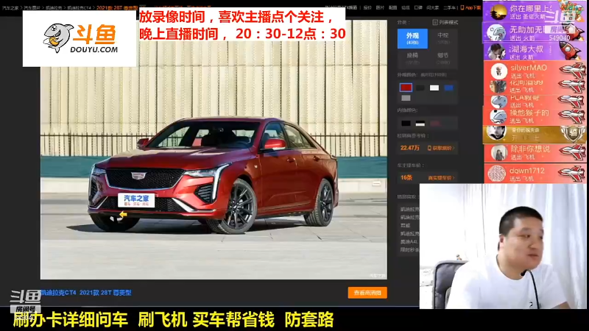Select the 座椅 seats photos category

tap(412, 58)
